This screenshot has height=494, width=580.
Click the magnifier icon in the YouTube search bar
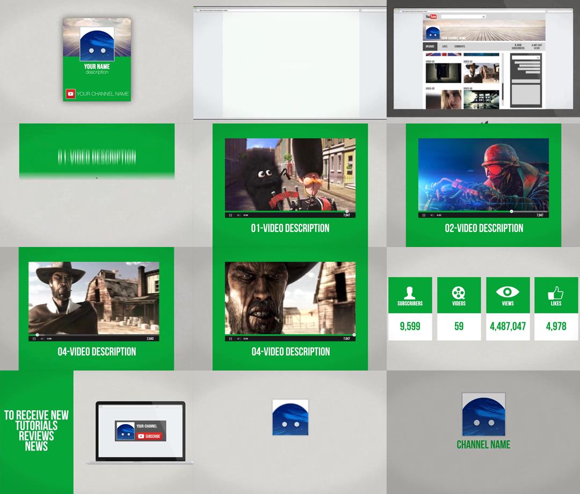pos(483,17)
